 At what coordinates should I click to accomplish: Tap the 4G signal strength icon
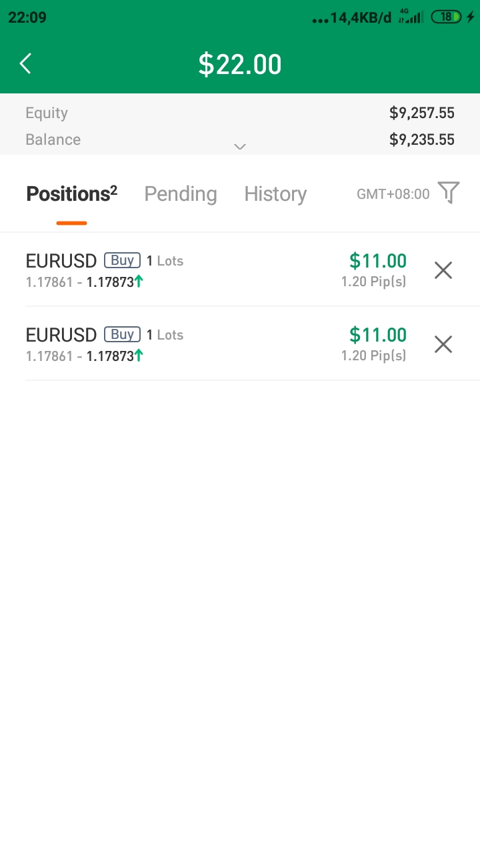pos(411,17)
